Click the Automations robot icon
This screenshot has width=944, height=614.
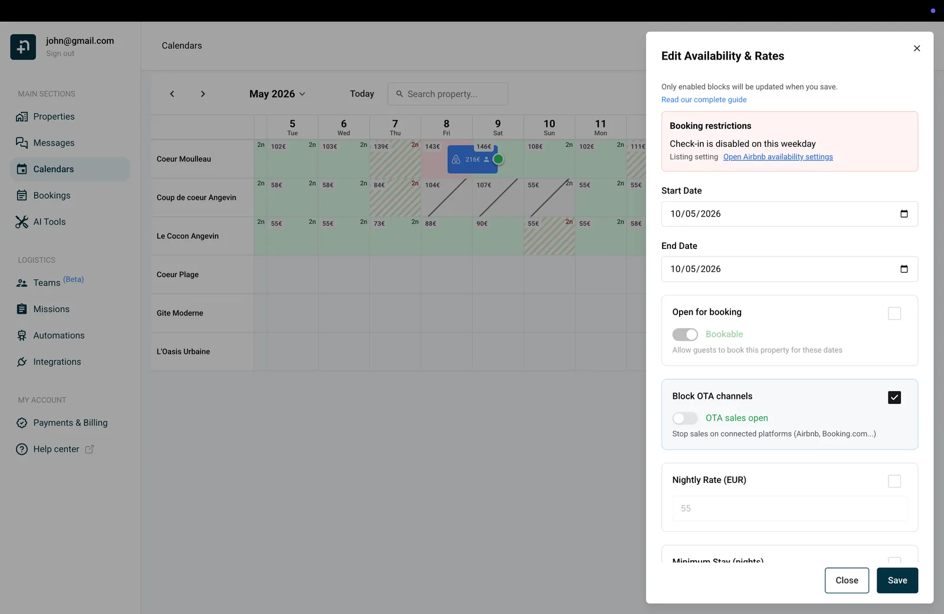click(x=22, y=336)
